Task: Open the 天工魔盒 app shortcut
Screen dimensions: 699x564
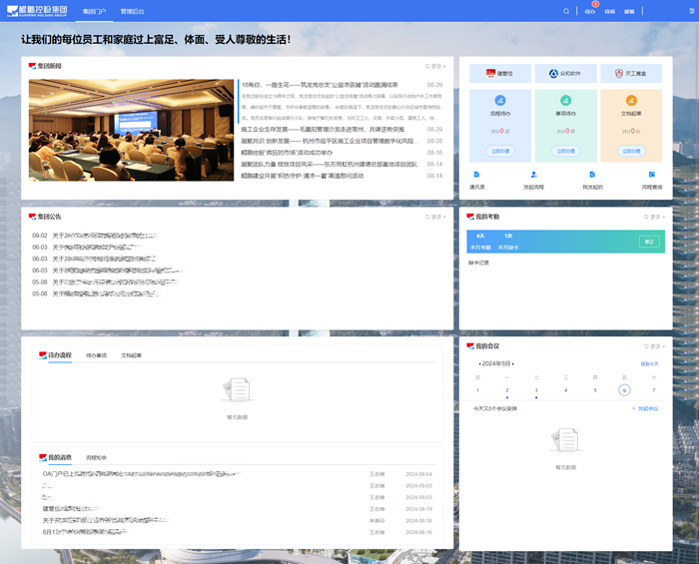Action: pyautogui.click(x=630, y=73)
